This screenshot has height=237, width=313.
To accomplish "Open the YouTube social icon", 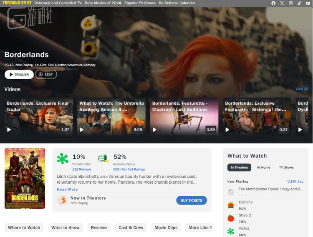I will pos(308,3).
